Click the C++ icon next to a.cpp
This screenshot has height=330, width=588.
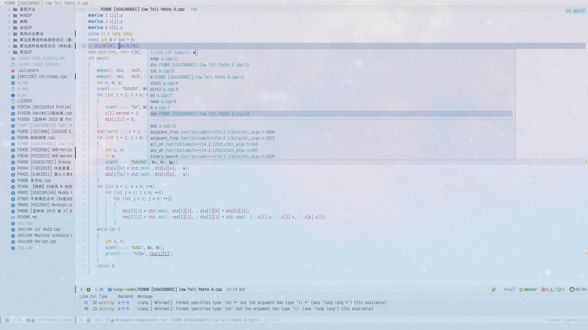pyautogui.click(x=13, y=83)
